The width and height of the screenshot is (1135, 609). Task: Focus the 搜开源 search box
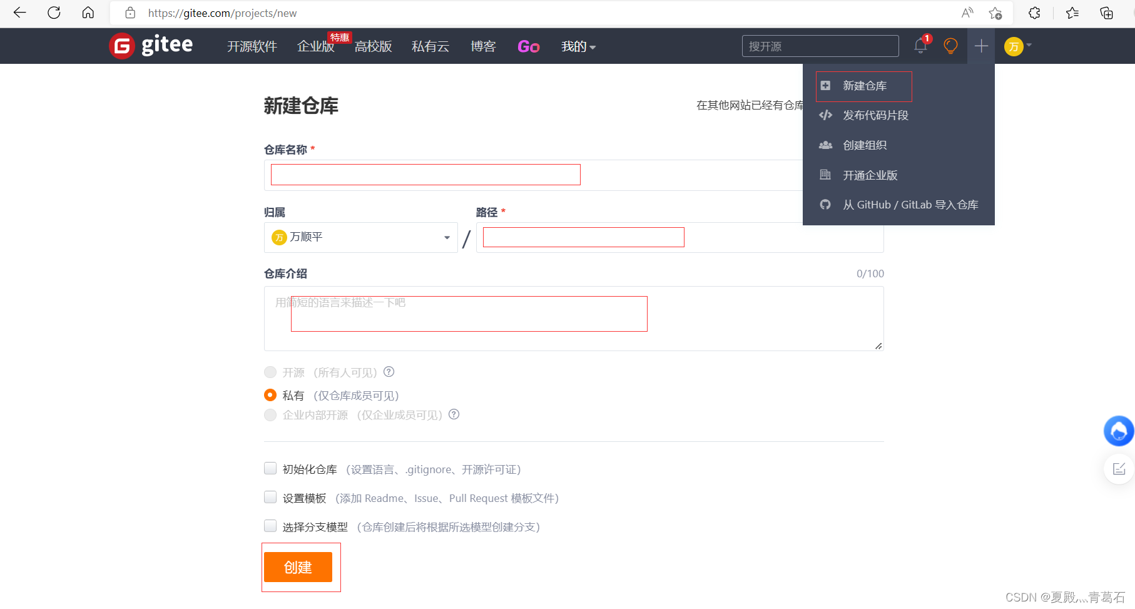tap(820, 46)
